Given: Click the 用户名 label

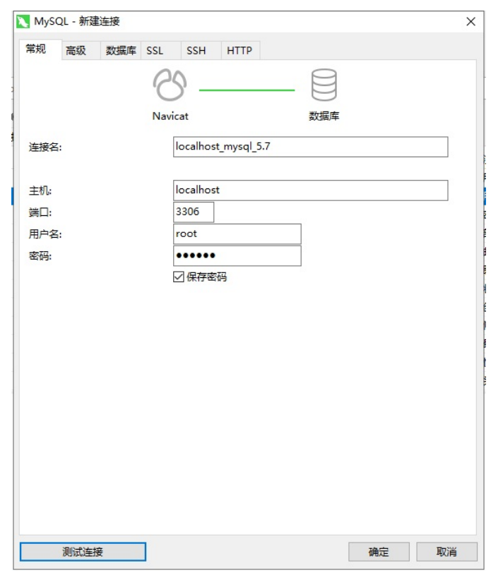Looking at the screenshot, I should point(45,234).
